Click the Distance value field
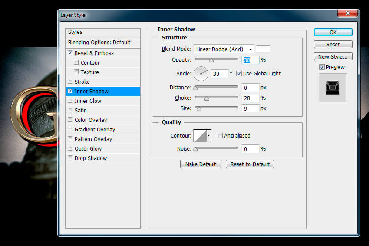The width and height of the screenshot is (369, 246). point(250,88)
